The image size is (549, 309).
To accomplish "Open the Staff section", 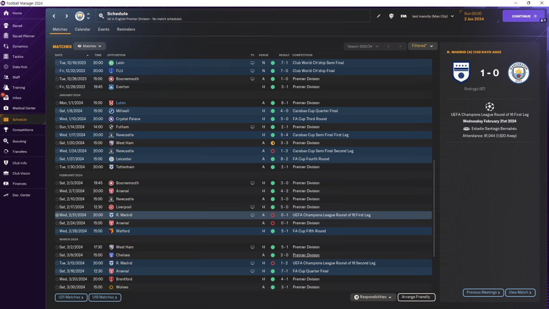I will tap(16, 77).
